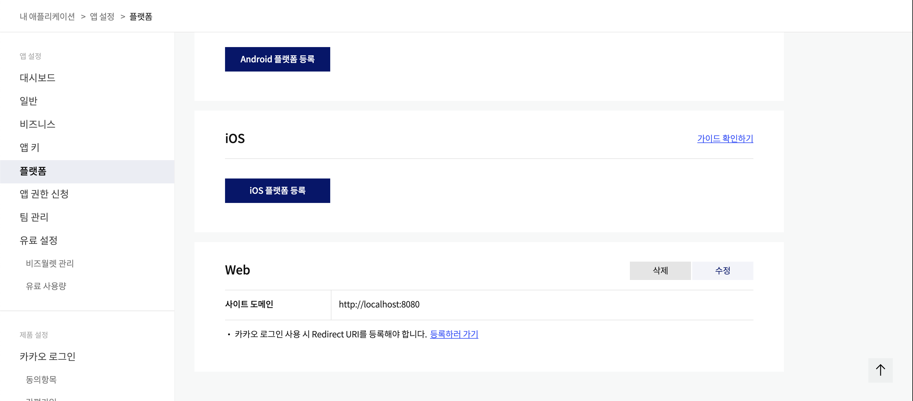Open 유료 설정 menu item
The image size is (913, 401).
[x=38, y=241]
